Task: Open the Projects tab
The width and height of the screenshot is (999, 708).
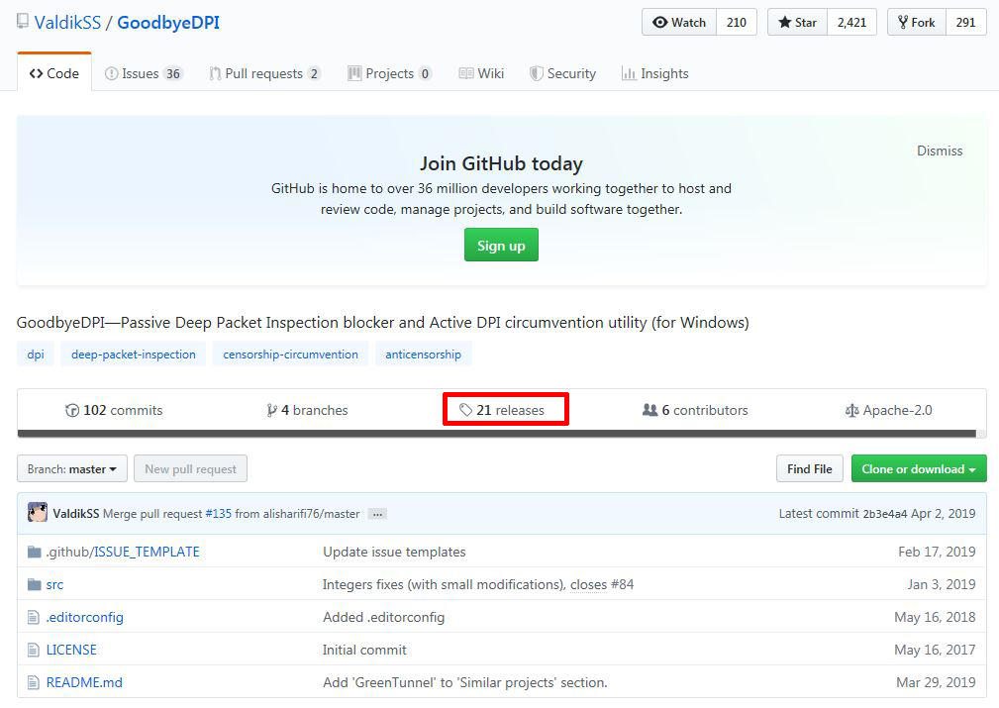Action: 389,73
